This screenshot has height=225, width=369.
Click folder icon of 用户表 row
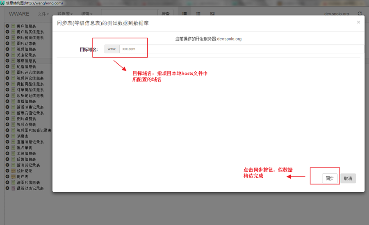14,177
